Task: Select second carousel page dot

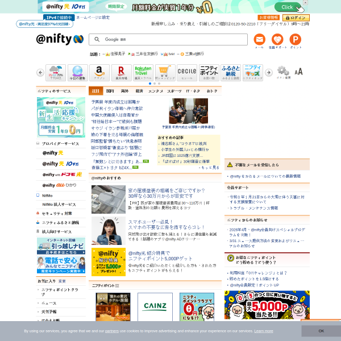Action: coord(155,84)
